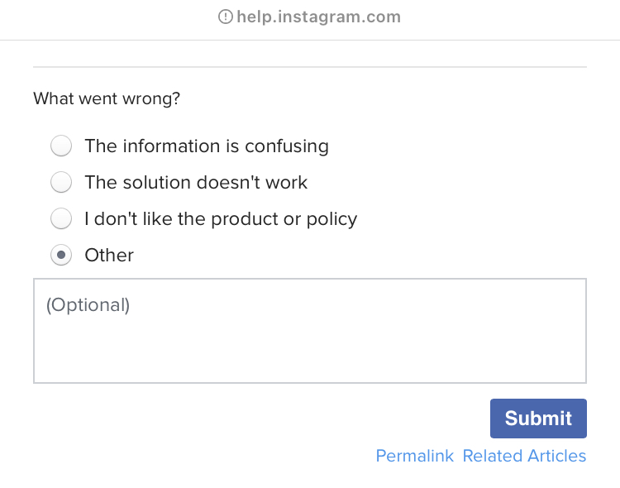620x488 pixels.
Task: Pick "I don't like the product or policy" radio
Action: coord(61,219)
